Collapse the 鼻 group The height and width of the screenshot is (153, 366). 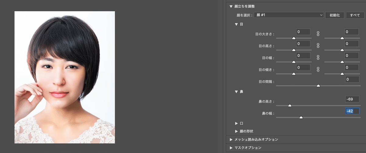[x=236, y=91]
